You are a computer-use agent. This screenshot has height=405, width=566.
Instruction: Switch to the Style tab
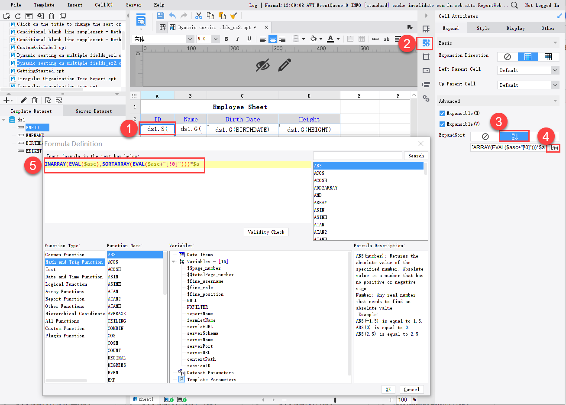[483, 28]
